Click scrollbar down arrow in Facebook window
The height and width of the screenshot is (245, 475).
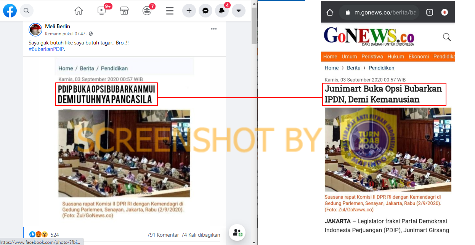point(254,242)
